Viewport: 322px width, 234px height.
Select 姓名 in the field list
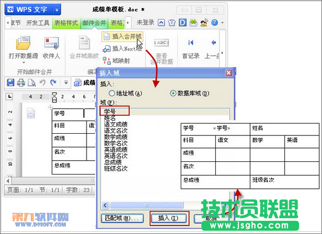[110, 118]
